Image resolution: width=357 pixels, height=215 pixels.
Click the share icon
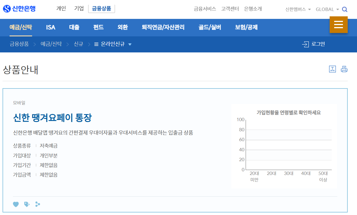(x=38, y=204)
